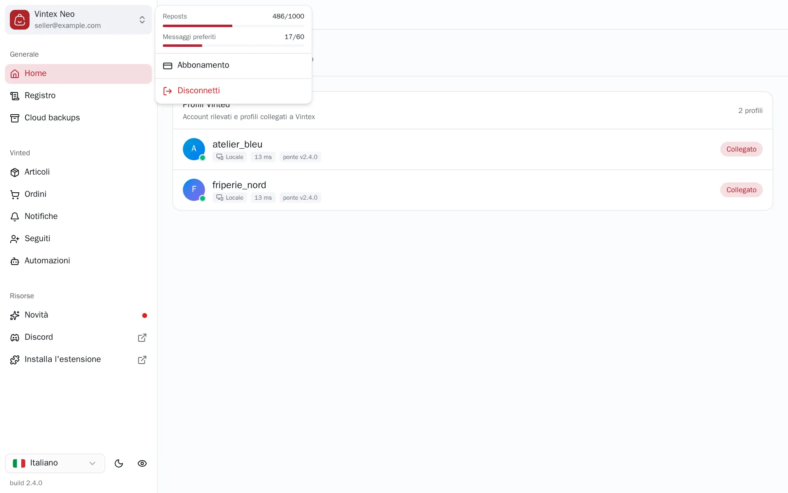
Task: Open Automazioni in the sidebar
Action: pos(78,261)
